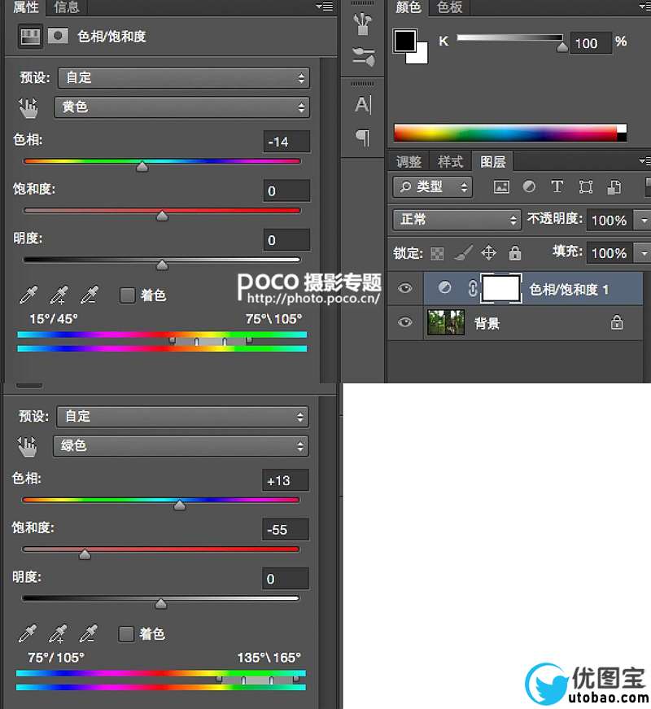
Task: Click the 饱和度 slider handle in 绿色 panel
Action: click(x=85, y=554)
